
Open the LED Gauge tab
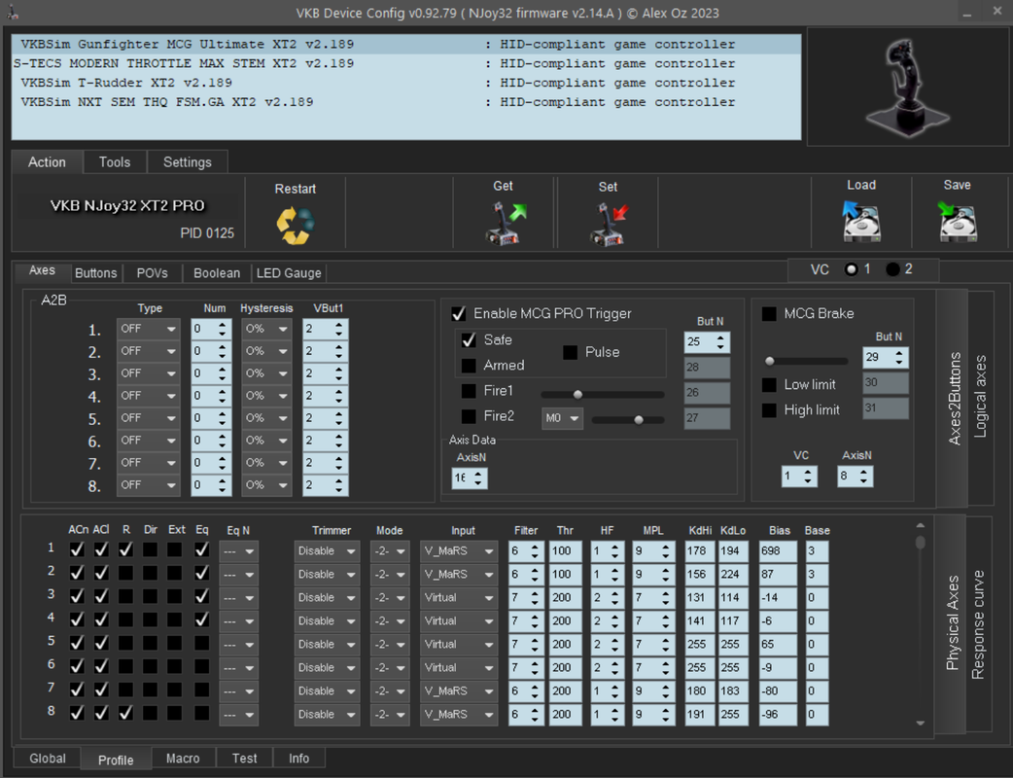(x=289, y=273)
